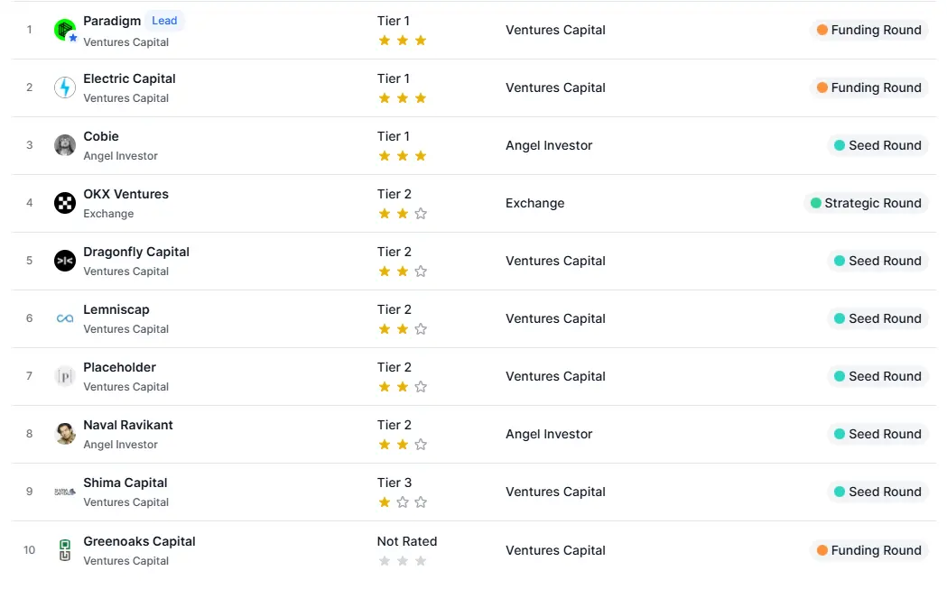
Task: Click the Lemniscap infinity logo
Action: pyautogui.click(x=64, y=318)
